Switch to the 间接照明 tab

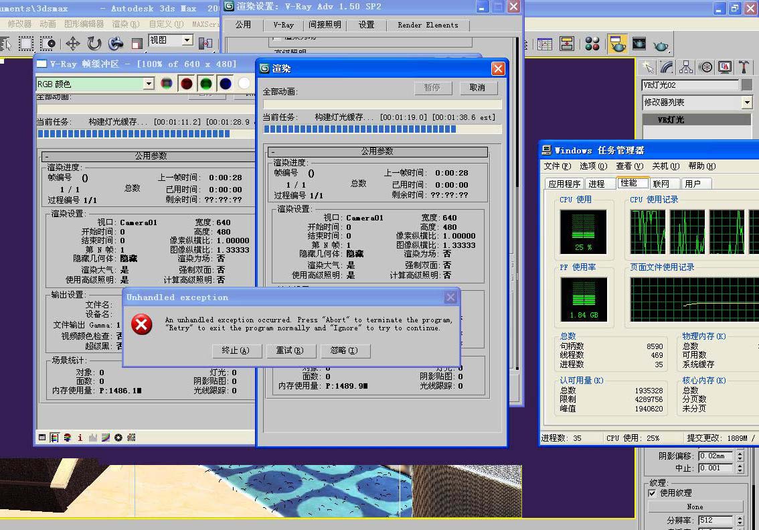click(x=325, y=25)
